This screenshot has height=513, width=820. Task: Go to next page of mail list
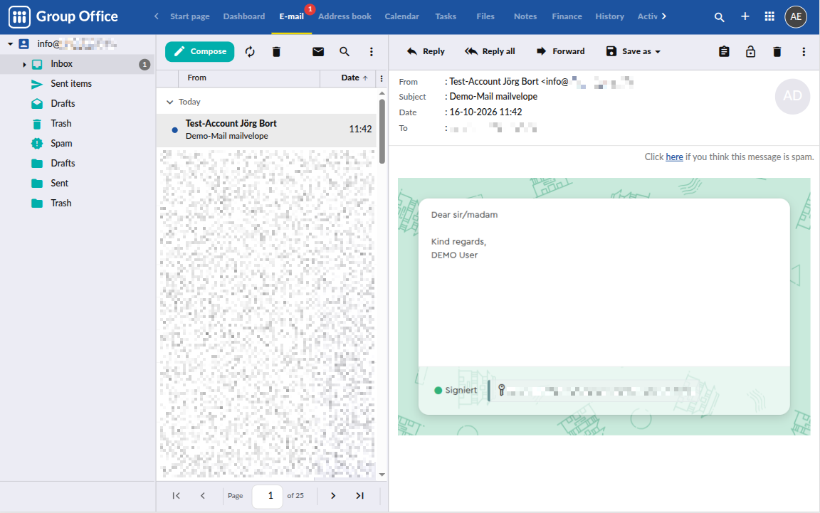click(333, 496)
